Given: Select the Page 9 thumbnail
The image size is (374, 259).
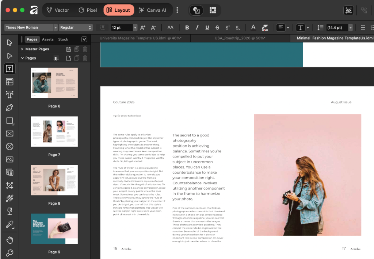Looking at the screenshot, I should pos(54,229).
